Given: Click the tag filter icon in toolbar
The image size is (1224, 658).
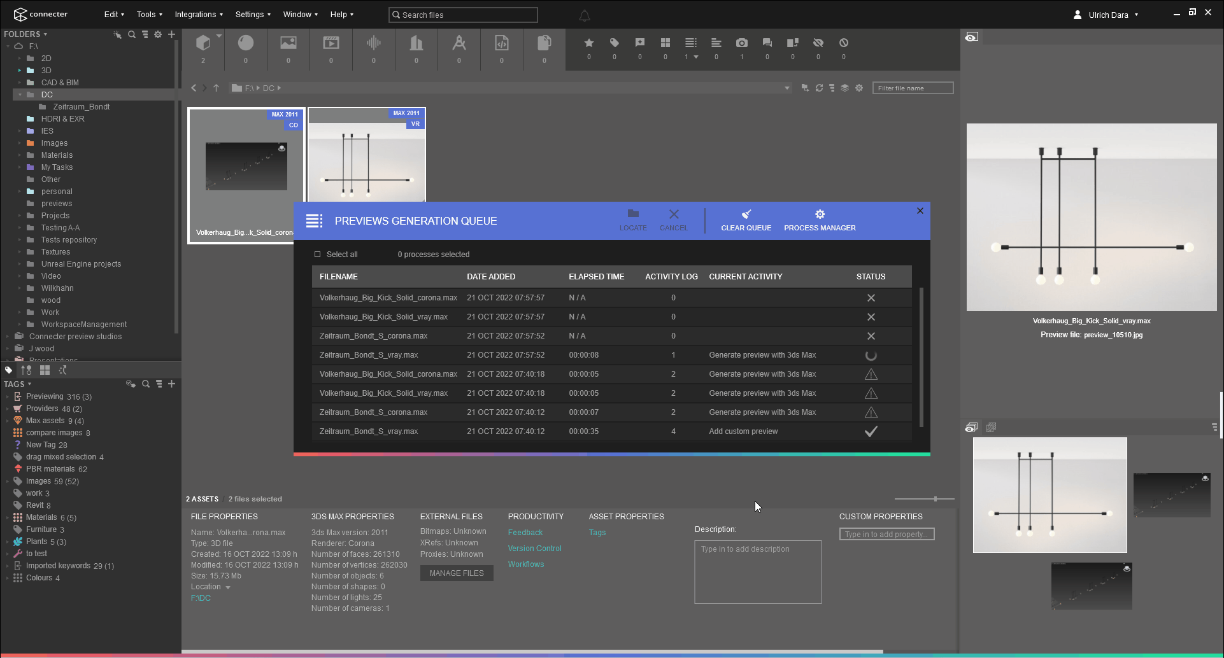Looking at the screenshot, I should click(x=615, y=43).
